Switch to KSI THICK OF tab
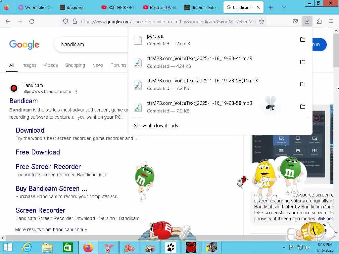339x254 pixels. tap(119, 8)
